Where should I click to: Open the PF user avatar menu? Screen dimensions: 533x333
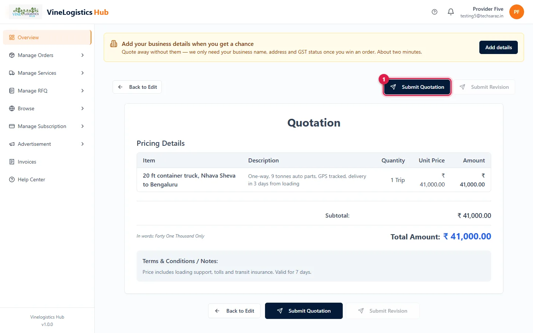pyautogui.click(x=517, y=12)
